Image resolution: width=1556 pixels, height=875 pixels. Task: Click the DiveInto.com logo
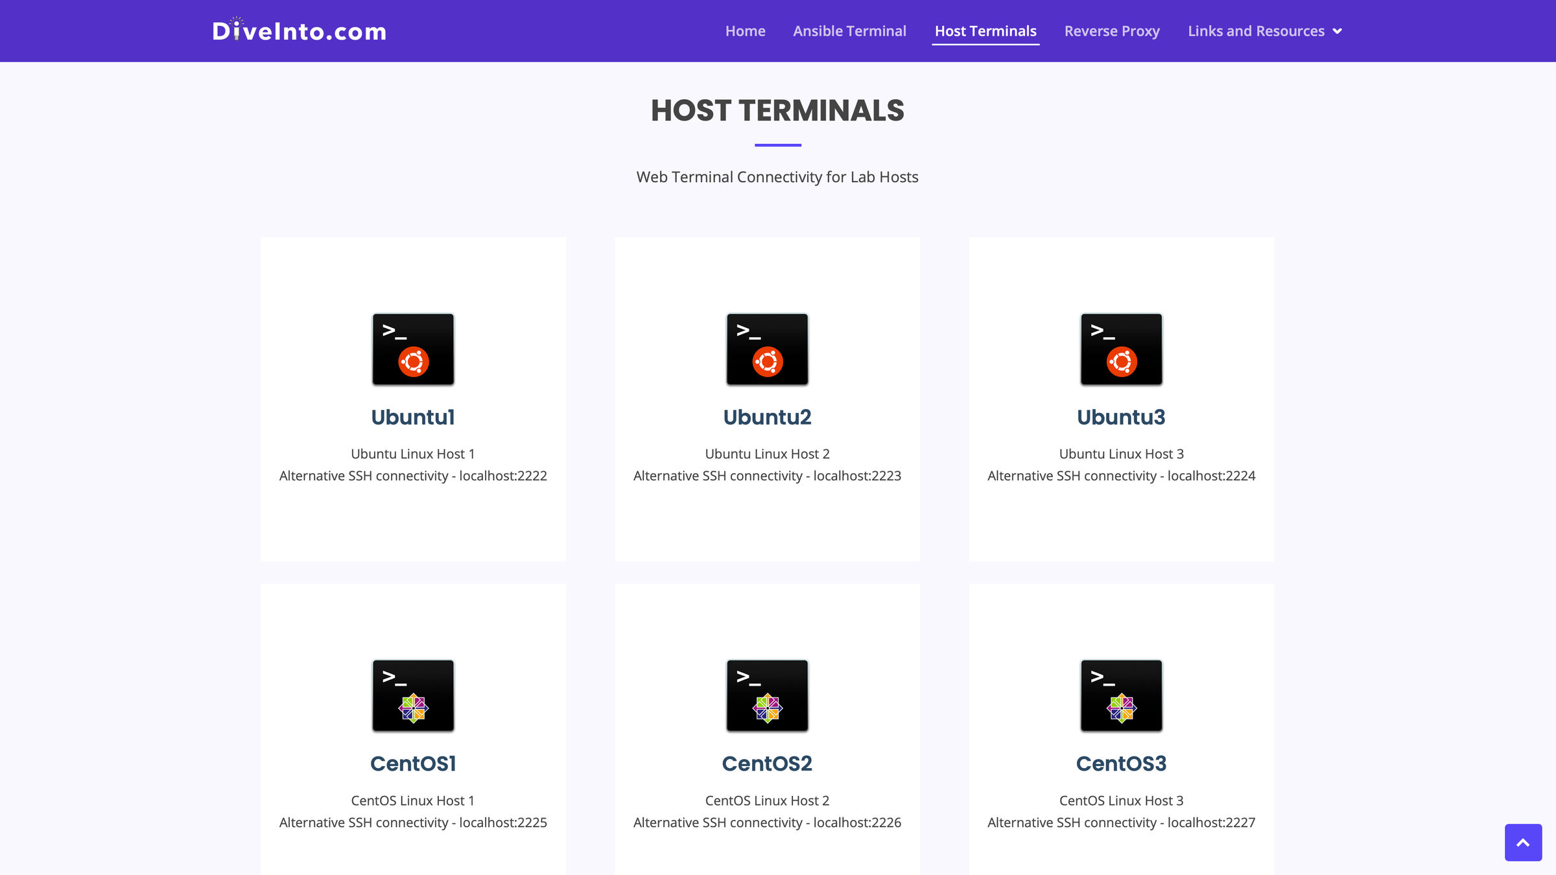pos(300,30)
